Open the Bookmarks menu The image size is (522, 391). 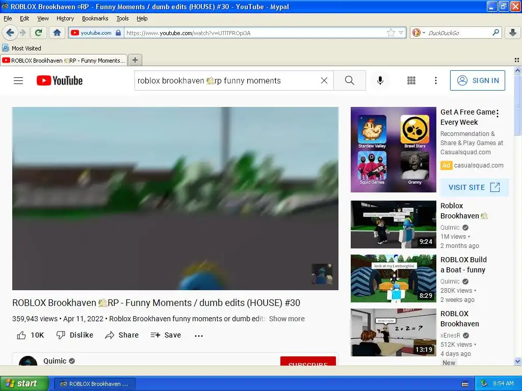coord(95,18)
